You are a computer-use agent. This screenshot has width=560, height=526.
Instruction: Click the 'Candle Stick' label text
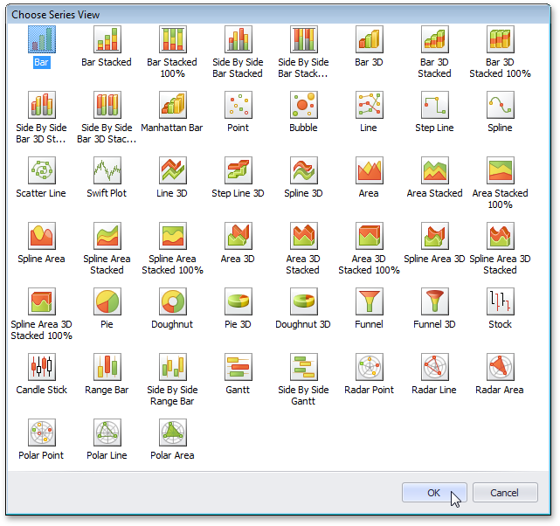point(41,390)
